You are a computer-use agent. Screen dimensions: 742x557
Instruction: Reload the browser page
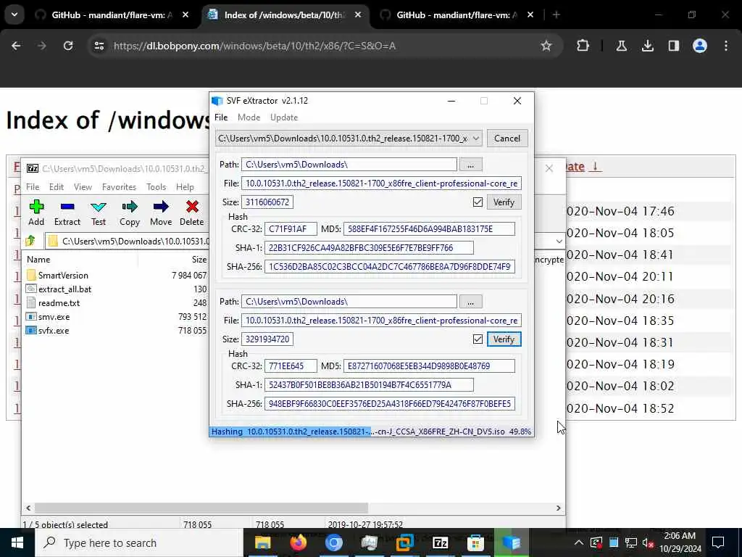pyautogui.click(x=68, y=46)
